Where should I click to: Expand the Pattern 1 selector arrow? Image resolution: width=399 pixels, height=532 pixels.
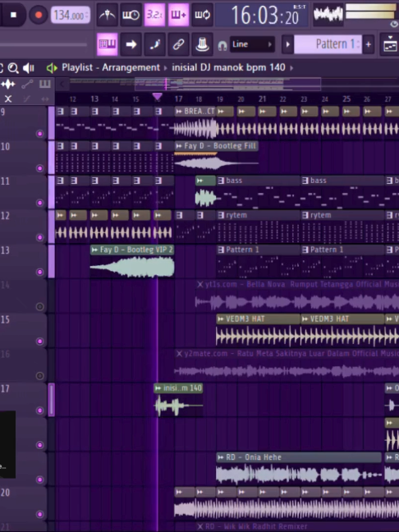(287, 44)
